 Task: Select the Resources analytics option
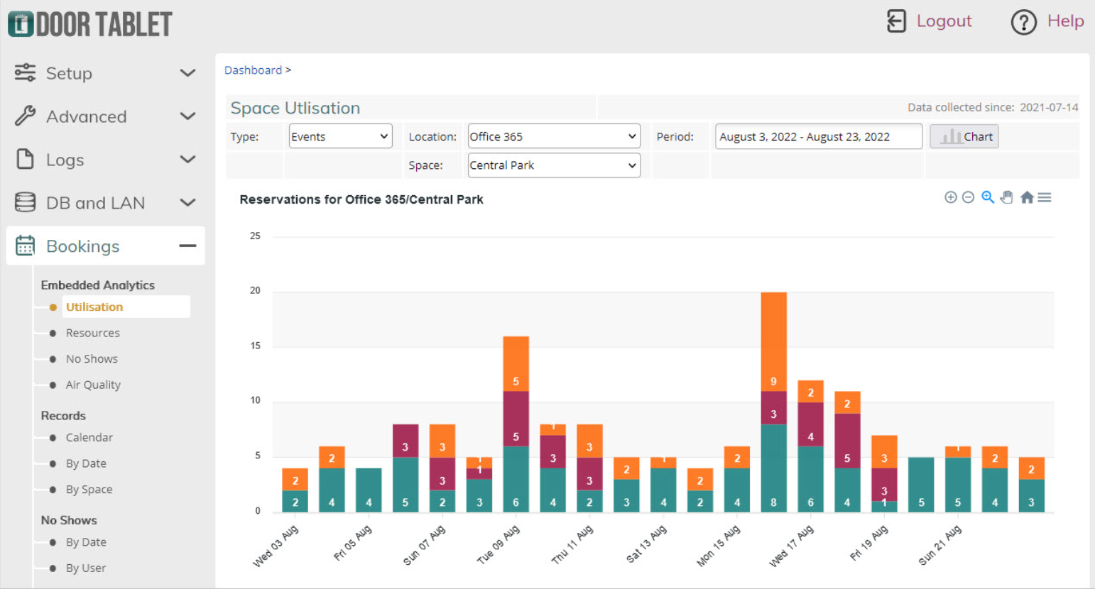93,332
